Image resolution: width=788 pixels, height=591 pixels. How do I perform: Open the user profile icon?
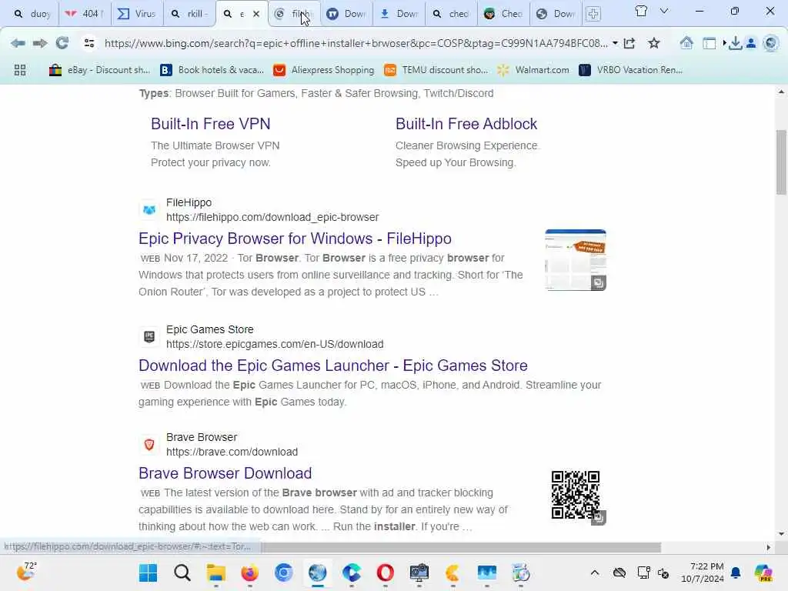(751, 43)
